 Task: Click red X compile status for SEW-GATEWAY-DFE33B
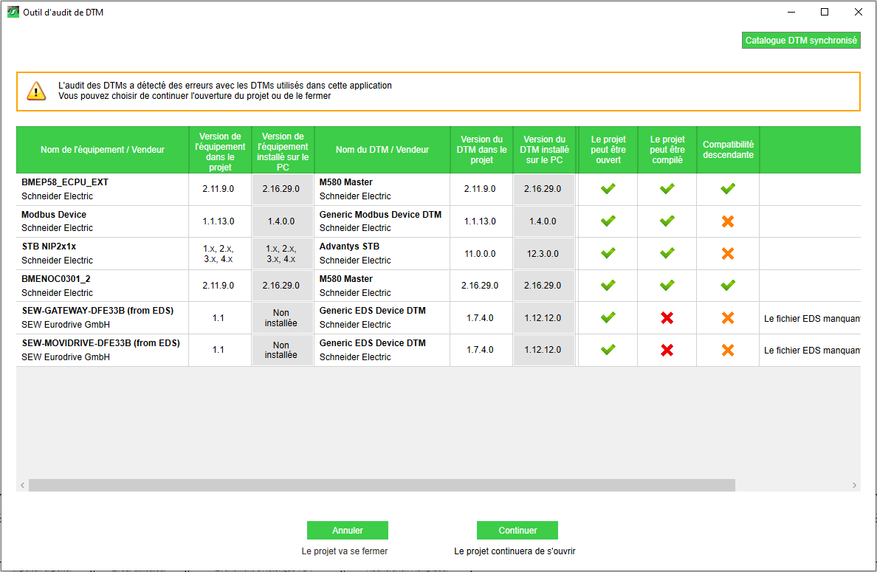pos(667,318)
